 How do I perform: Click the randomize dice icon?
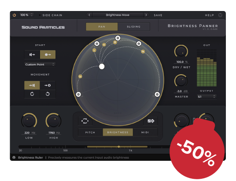(151, 121)
